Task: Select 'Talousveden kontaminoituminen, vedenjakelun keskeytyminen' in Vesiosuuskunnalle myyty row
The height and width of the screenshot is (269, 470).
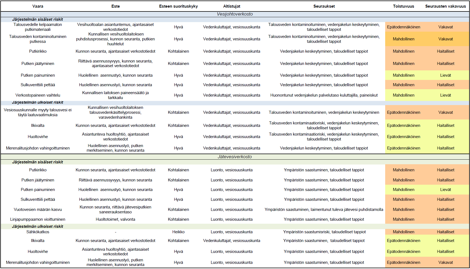Action: (324, 112)
